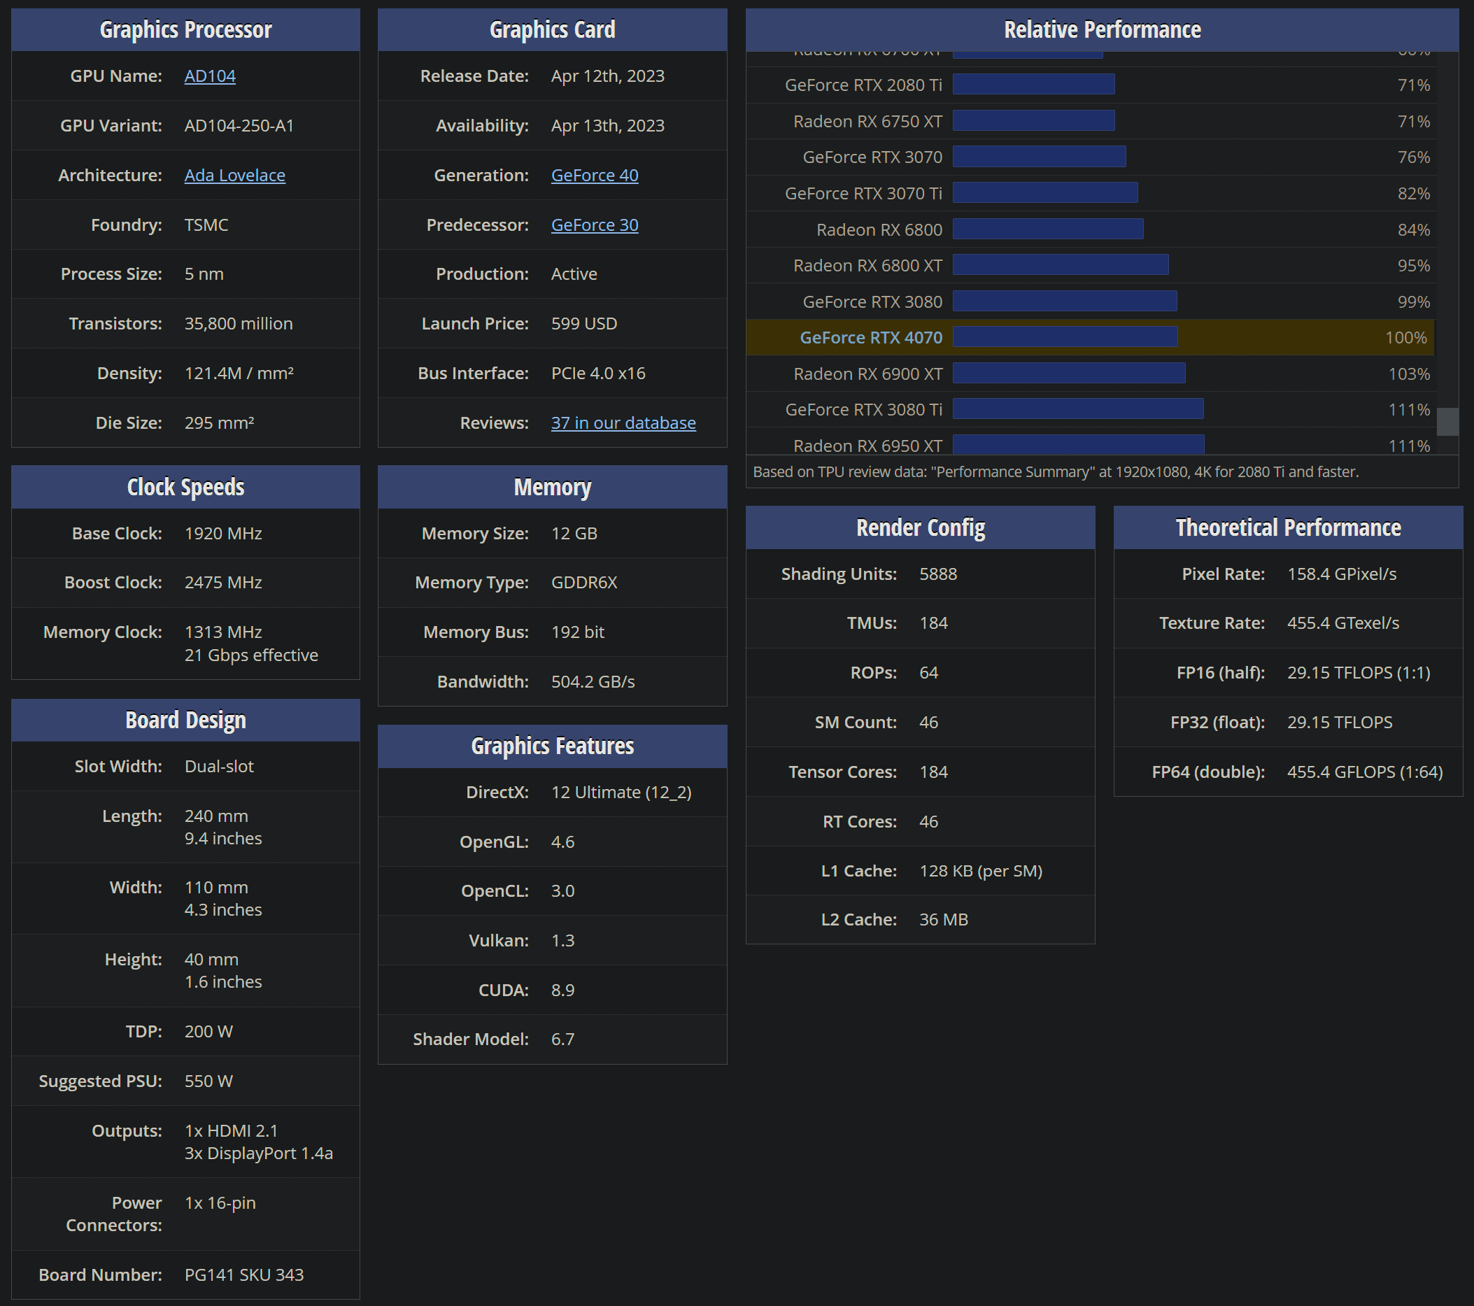The width and height of the screenshot is (1474, 1306).
Task: Click the GPU Variant value AD104-250-A1
Action: tap(239, 125)
